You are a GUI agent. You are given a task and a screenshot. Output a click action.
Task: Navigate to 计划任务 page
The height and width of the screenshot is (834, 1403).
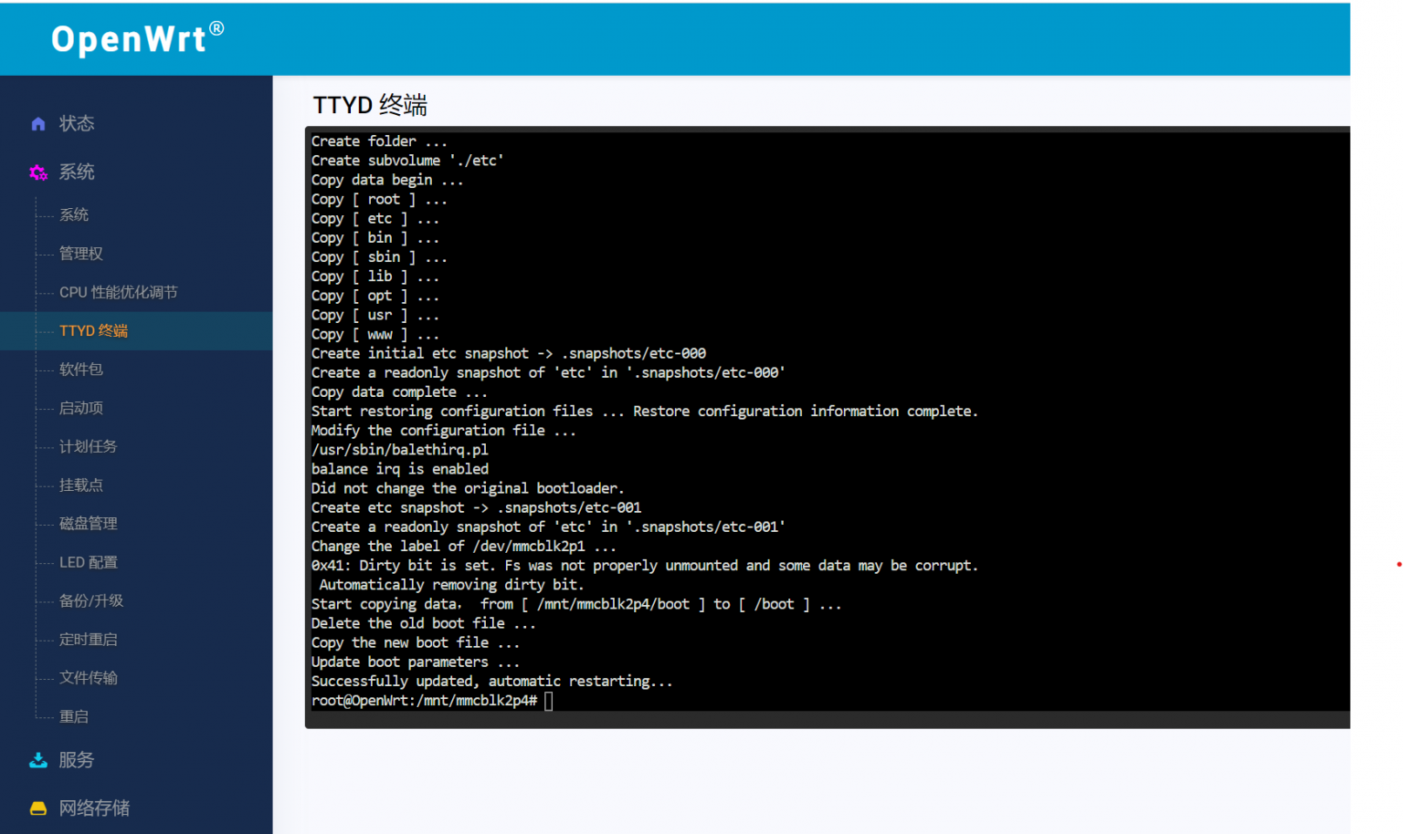(x=89, y=447)
